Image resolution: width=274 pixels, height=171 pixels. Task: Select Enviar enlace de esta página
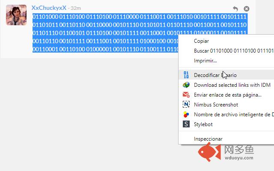(226, 95)
